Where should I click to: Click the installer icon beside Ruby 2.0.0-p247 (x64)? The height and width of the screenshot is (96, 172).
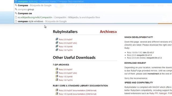pyautogui.click(x=57, y=43)
